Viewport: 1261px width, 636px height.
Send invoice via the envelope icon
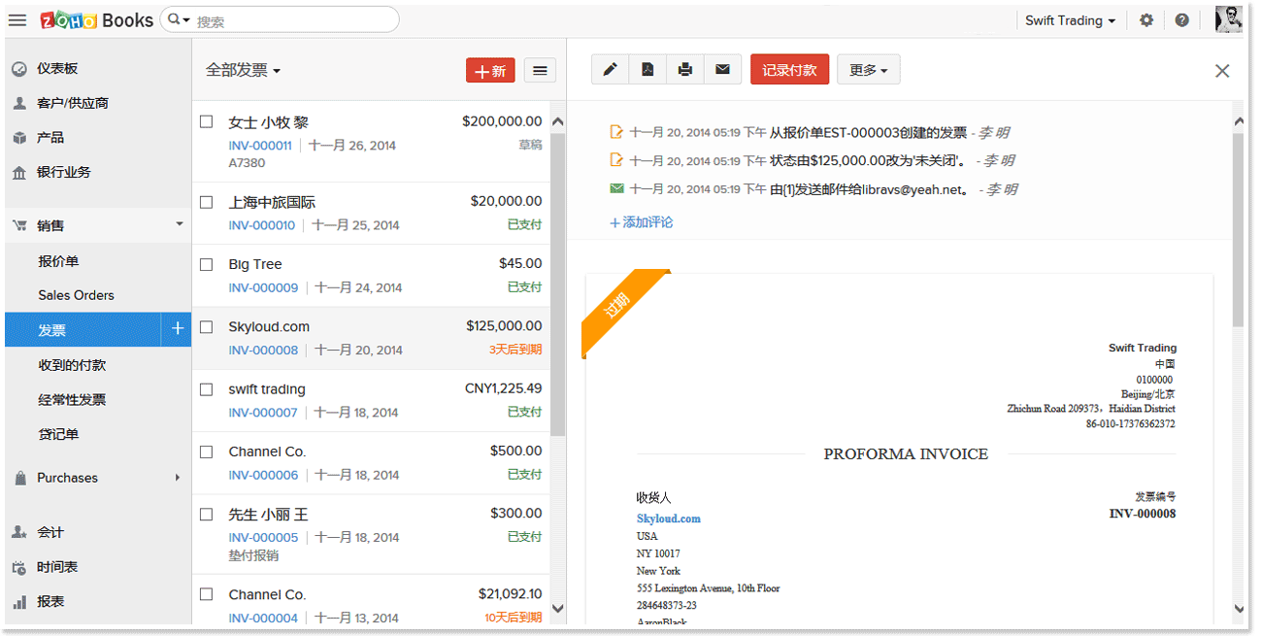coord(722,70)
